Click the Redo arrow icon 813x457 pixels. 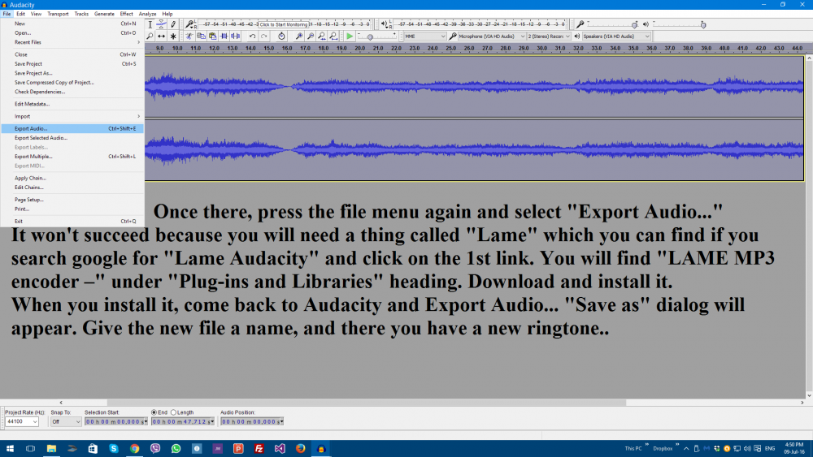(x=264, y=37)
